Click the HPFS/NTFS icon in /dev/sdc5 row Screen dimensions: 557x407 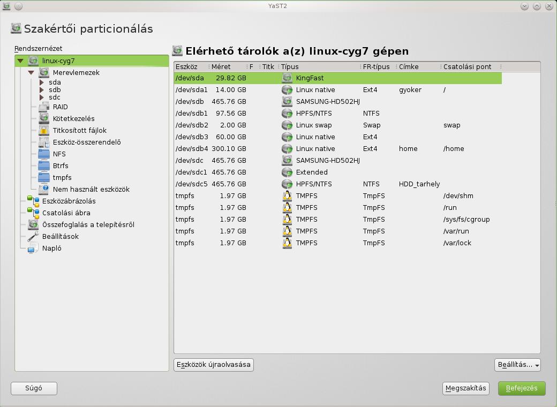(287, 184)
